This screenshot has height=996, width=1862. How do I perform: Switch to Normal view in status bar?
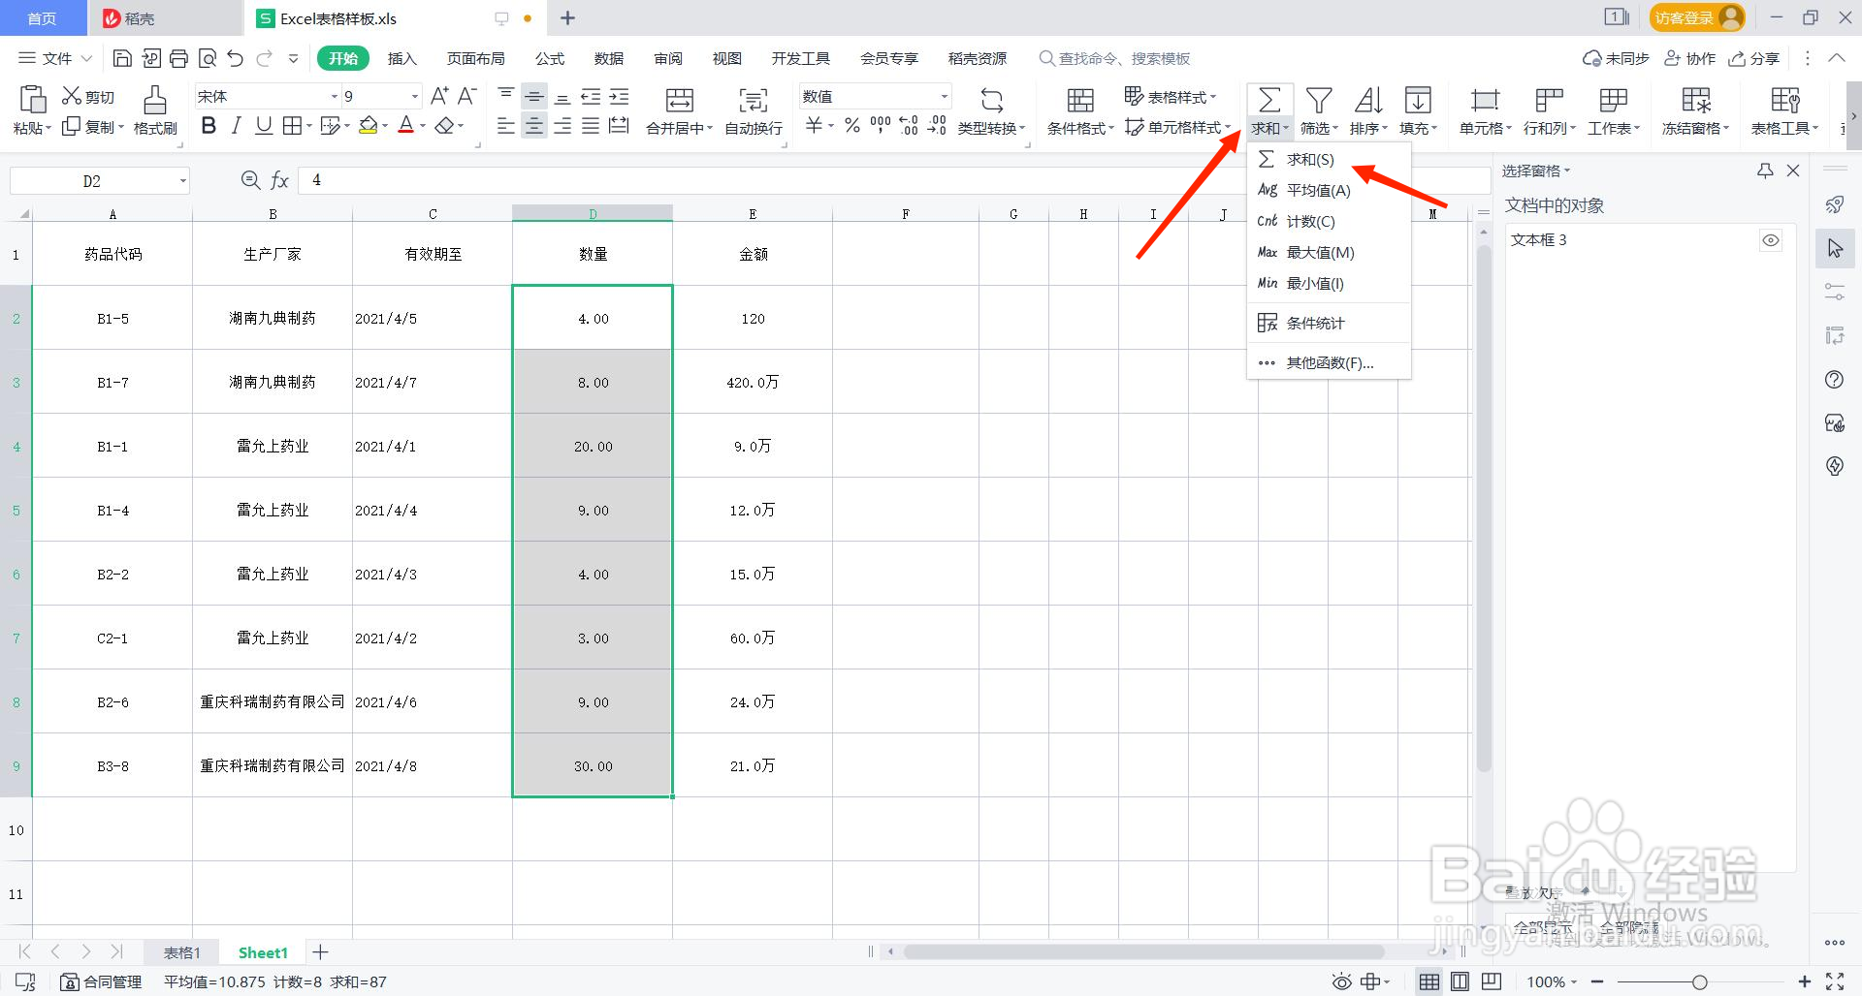click(1429, 981)
